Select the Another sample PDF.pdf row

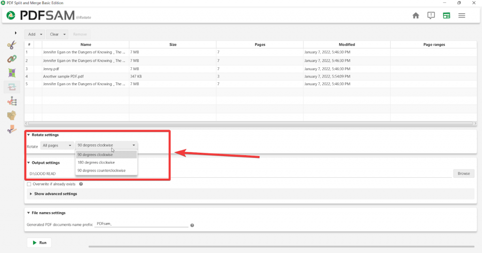[250, 76]
